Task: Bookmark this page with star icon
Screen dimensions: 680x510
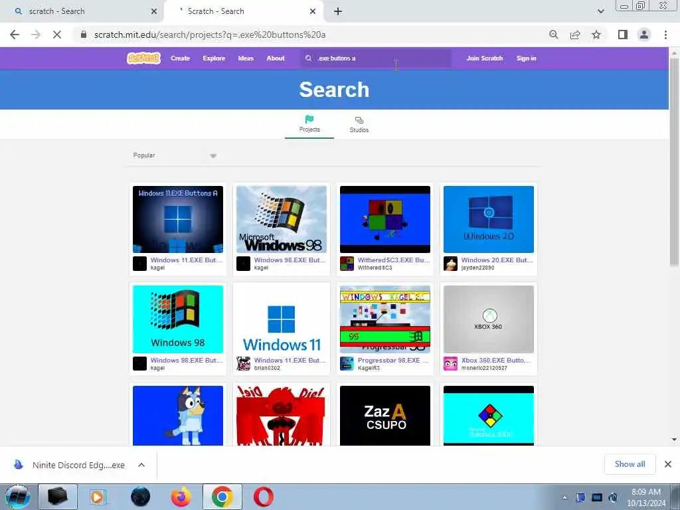Action: (x=596, y=35)
